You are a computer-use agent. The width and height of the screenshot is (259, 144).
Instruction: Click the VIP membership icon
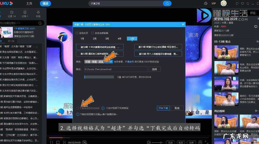213,3
